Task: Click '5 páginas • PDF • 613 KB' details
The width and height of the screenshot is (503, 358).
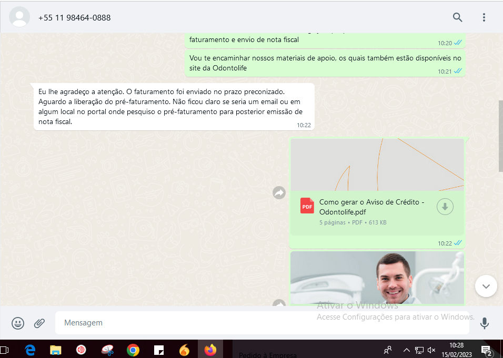Action: 353,222
